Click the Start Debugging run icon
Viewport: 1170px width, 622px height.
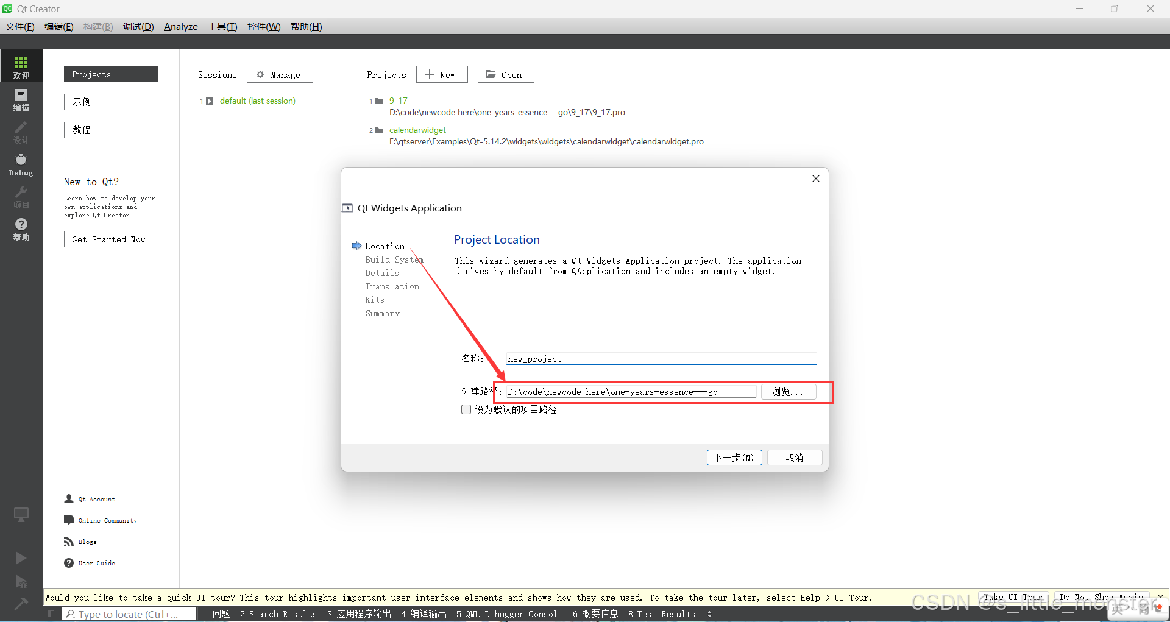(x=21, y=581)
